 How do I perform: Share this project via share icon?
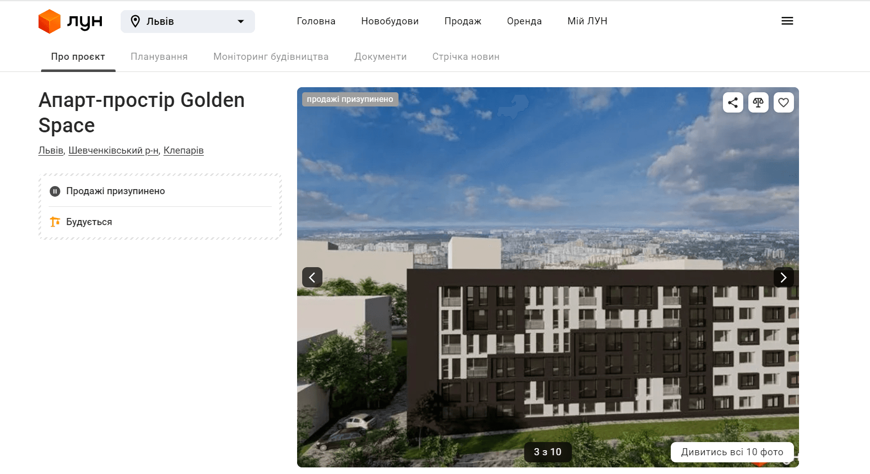tap(733, 102)
